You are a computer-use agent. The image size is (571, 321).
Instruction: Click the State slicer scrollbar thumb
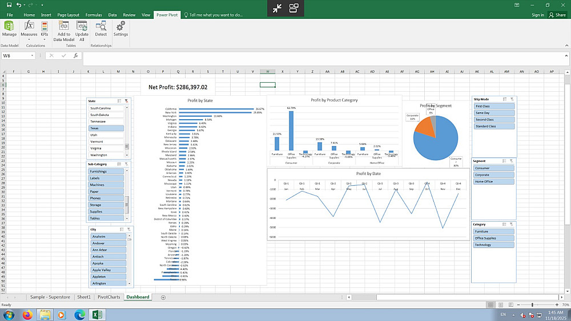[127, 147]
